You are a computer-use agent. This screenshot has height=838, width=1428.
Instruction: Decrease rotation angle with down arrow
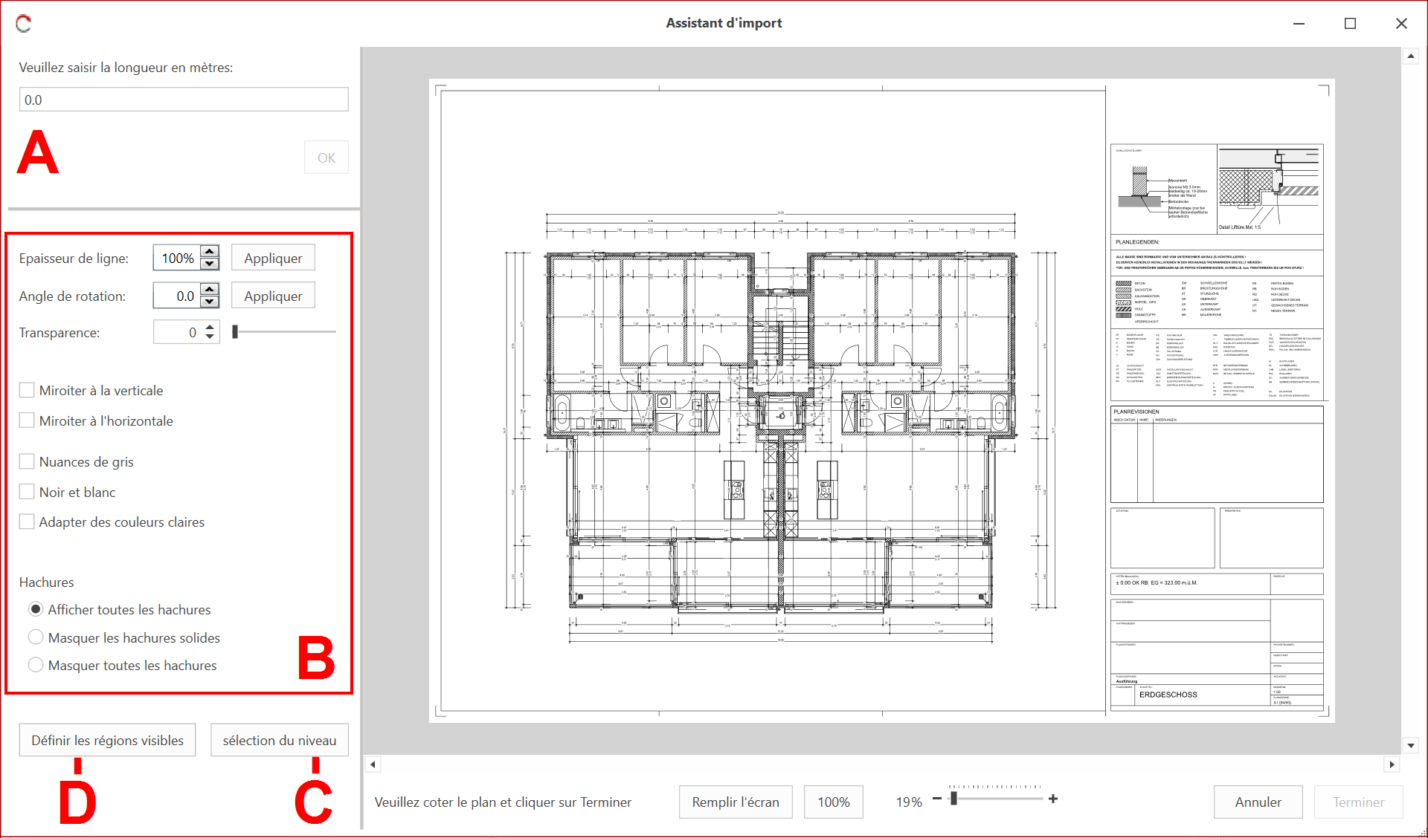coord(210,302)
